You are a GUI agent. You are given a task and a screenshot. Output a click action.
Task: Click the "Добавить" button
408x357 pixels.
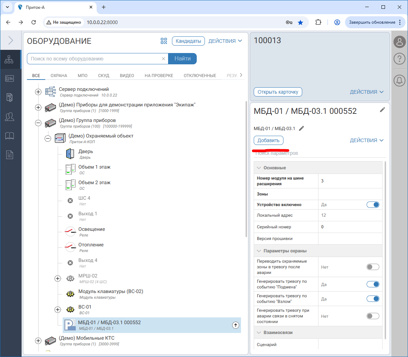268,140
